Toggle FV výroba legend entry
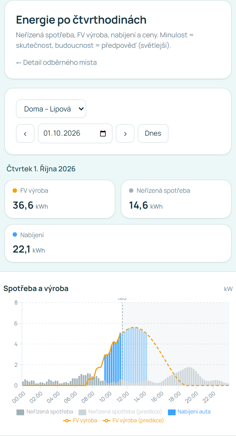This screenshot has height=436, width=236. [x=80, y=421]
